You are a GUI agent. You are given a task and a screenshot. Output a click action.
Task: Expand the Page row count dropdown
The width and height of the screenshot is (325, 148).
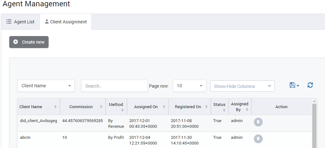190,86
